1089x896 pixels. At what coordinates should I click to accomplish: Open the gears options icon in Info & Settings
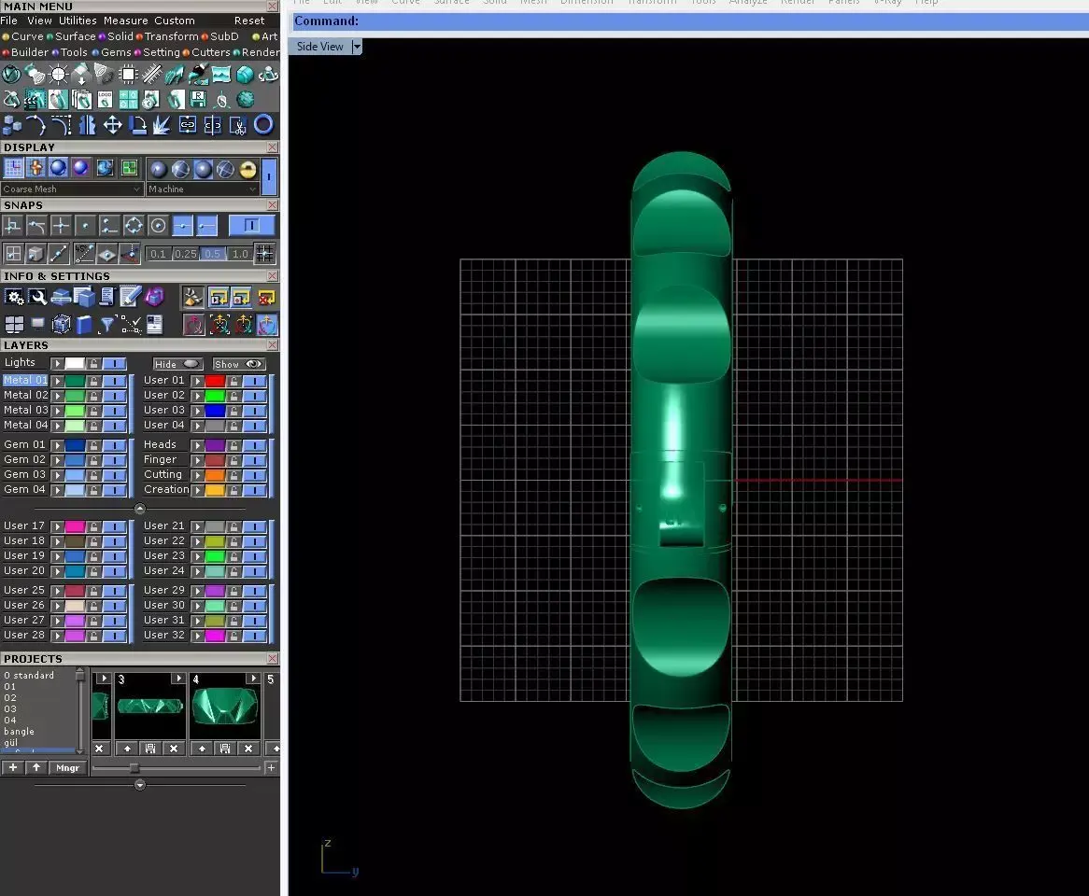point(14,298)
